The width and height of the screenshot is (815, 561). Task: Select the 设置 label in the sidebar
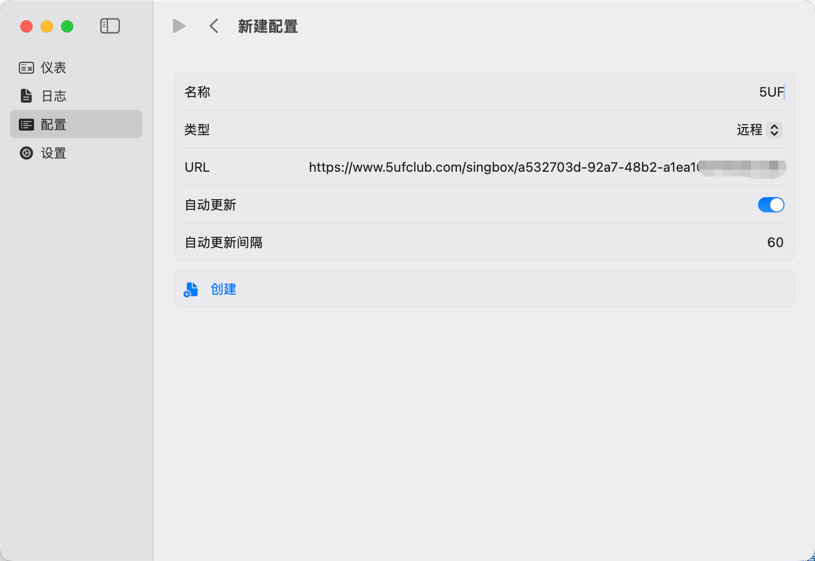click(x=53, y=153)
